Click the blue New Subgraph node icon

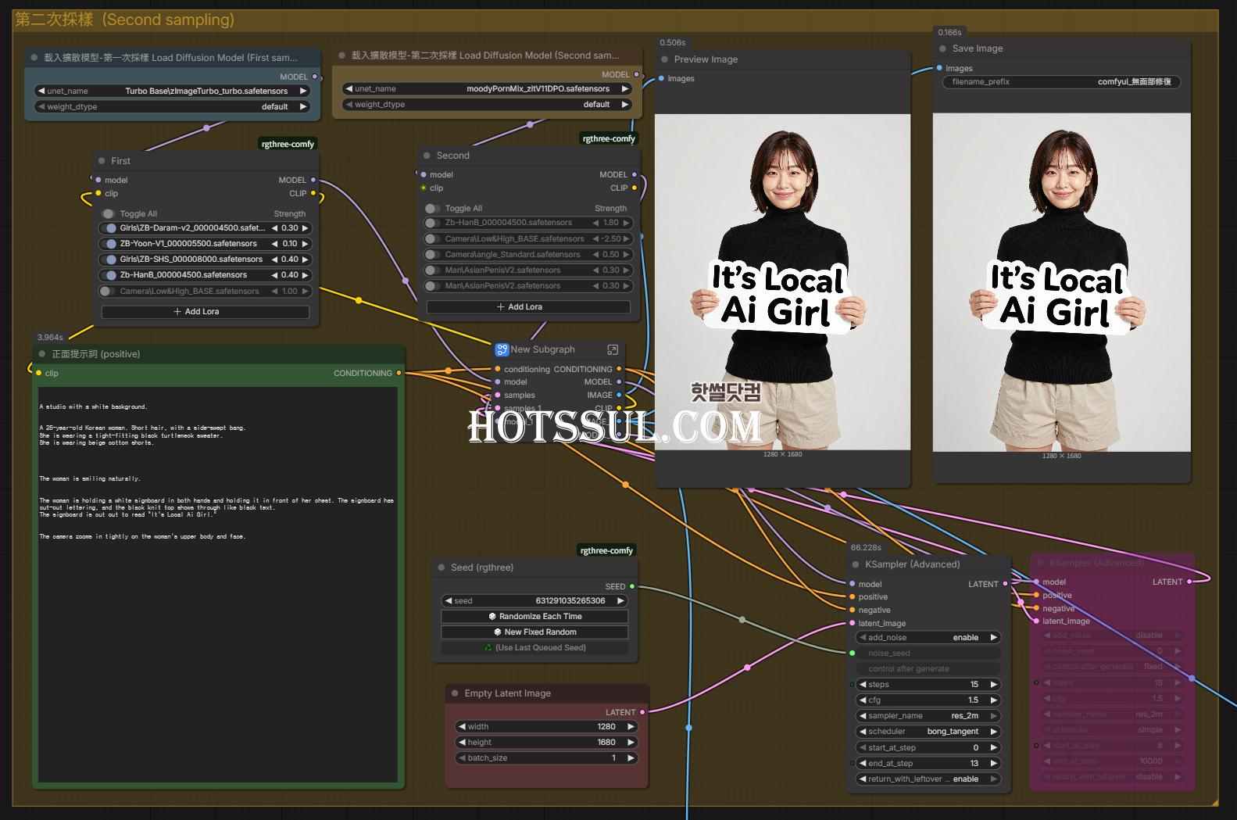[x=502, y=349]
